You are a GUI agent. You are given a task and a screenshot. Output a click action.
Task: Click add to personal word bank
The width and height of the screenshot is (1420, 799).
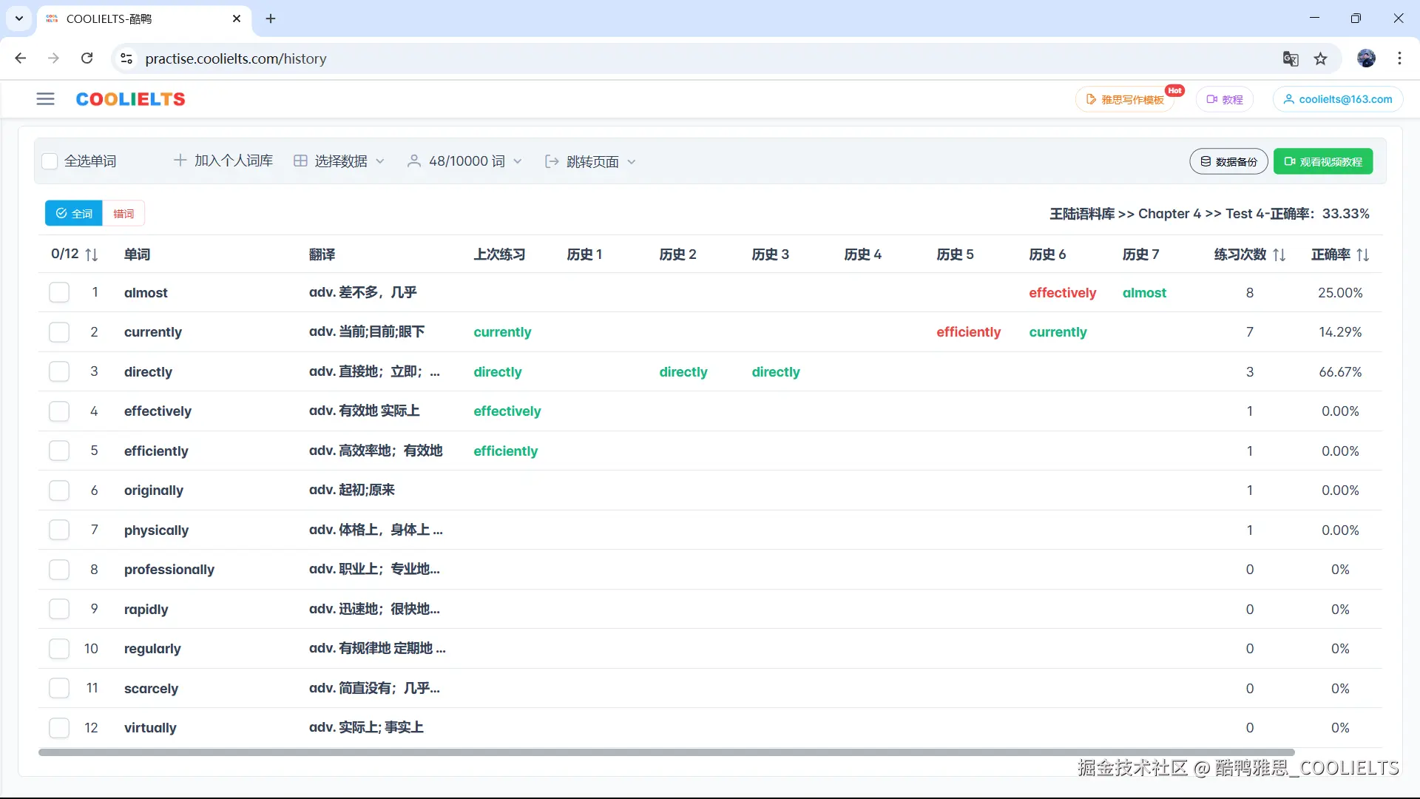[223, 161]
